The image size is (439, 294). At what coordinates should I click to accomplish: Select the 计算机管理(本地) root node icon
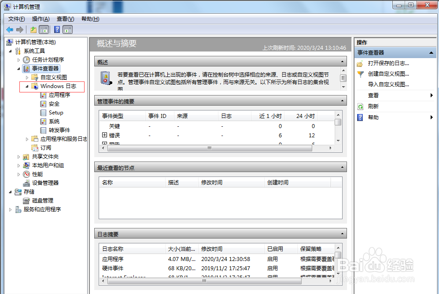tap(10, 42)
